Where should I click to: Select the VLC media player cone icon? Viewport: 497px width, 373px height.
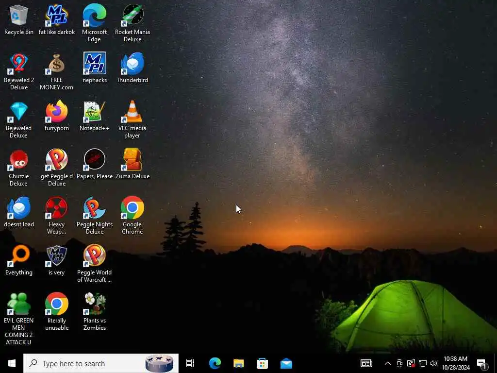(132, 112)
